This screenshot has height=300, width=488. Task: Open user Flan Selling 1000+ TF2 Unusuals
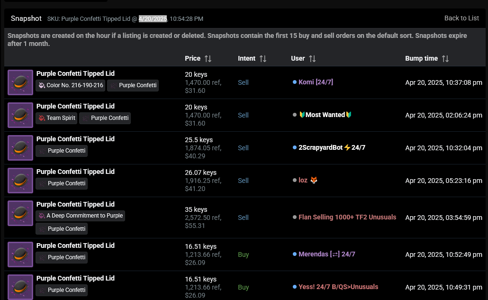tap(347, 217)
